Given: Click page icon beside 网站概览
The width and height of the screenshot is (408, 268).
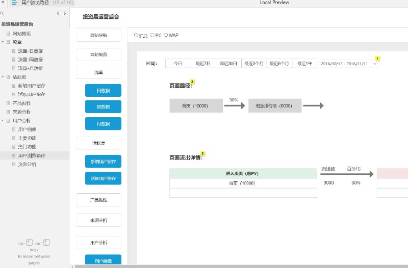Looking at the screenshot, I should (8, 34).
